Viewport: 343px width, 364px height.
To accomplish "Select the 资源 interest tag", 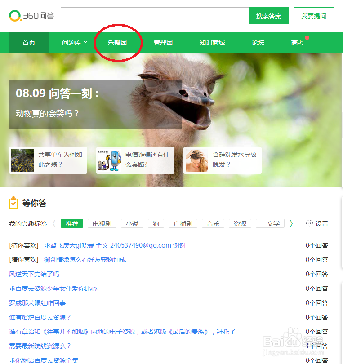I will (x=240, y=223).
